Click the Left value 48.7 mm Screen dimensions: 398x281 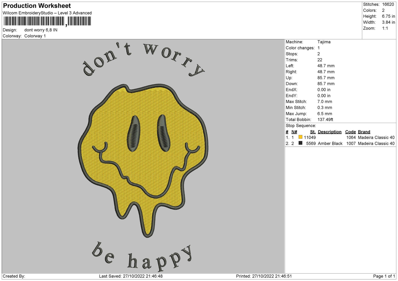[326, 66]
